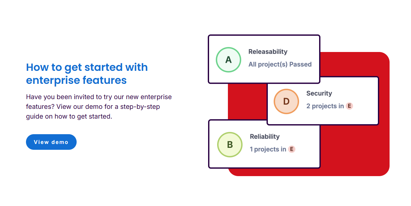The width and height of the screenshot is (411, 206).
Task: Click "How to get started with" heading line
Action: [87, 67]
